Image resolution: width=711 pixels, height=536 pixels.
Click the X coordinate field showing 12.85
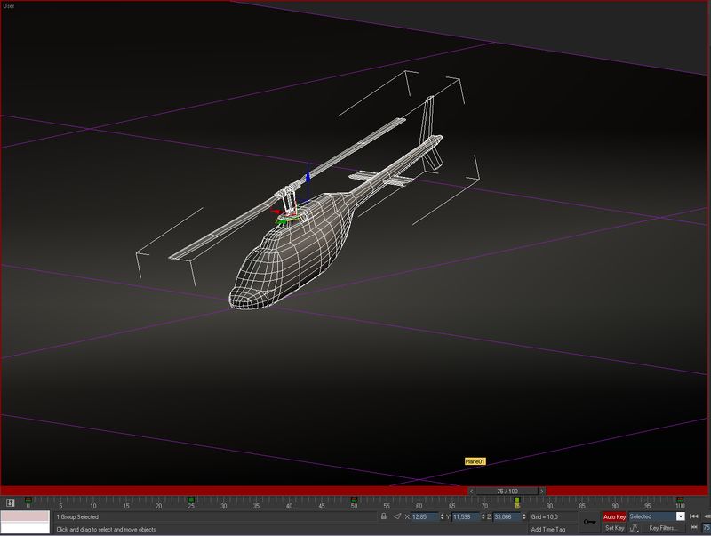(426, 516)
